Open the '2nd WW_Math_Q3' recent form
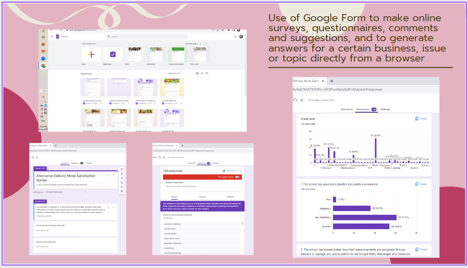 point(172,92)
